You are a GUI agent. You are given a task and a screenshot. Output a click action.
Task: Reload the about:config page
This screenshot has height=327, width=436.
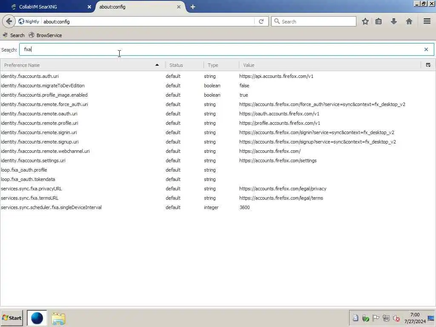261,21
